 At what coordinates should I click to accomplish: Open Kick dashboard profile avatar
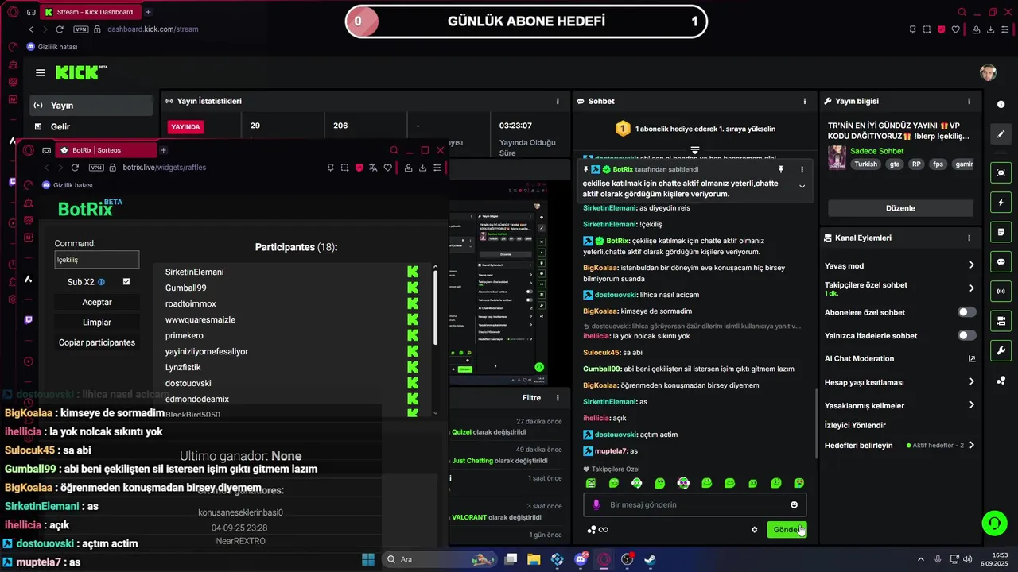pos(988,73)
